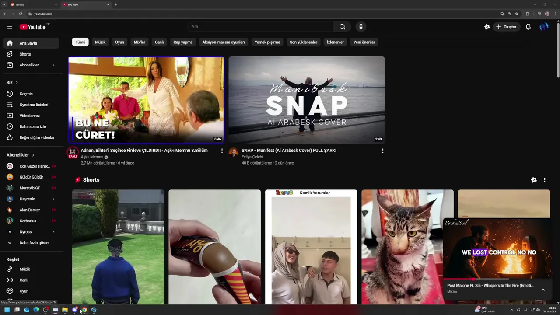Select the Mix'ler filter chip

coord(140,42)
